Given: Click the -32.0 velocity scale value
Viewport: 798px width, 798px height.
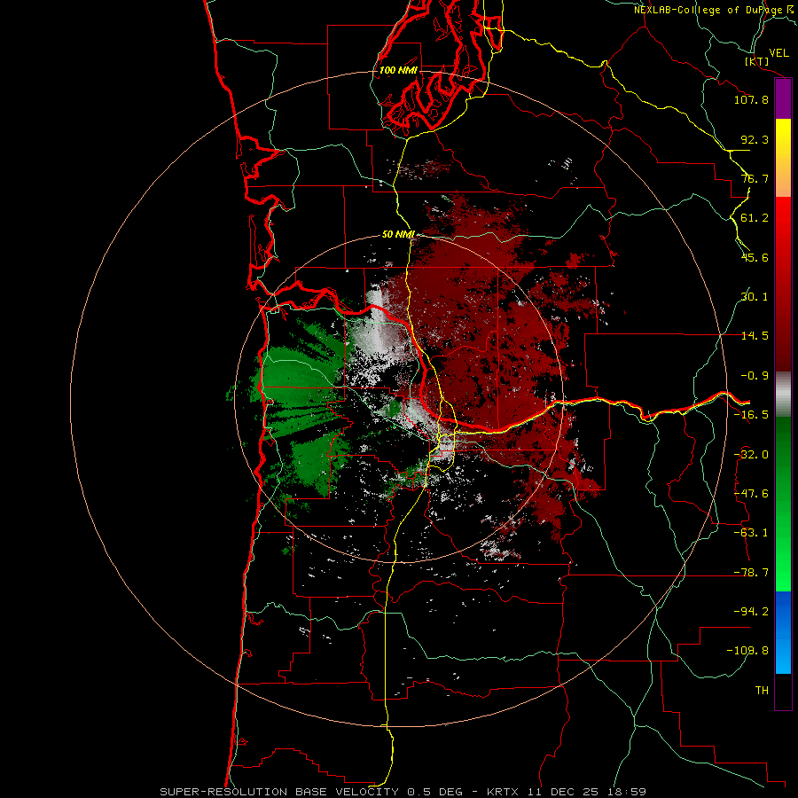Looking at the screenshot, I should point(751,455).
